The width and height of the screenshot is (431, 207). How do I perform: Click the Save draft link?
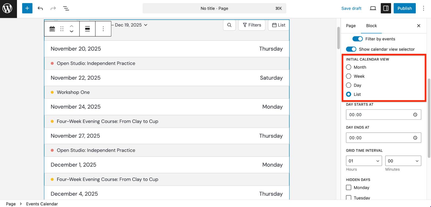352,8
